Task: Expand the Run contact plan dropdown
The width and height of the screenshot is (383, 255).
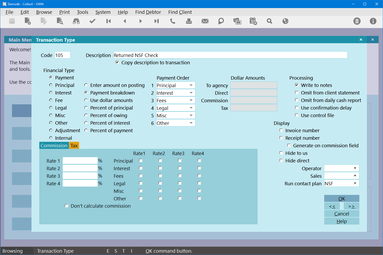Action: (x=355, y=183)
